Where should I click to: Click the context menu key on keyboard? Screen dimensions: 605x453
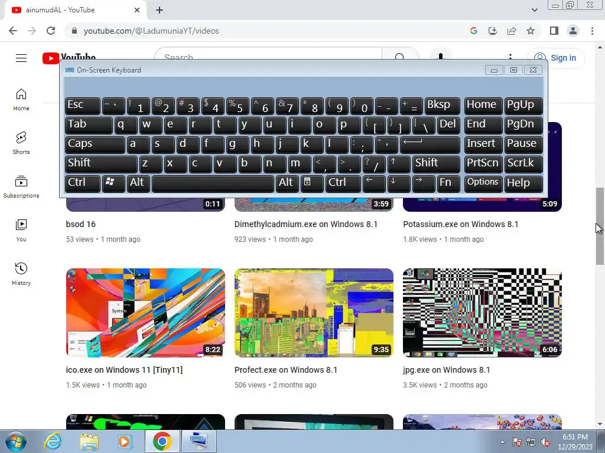[312, 183]
